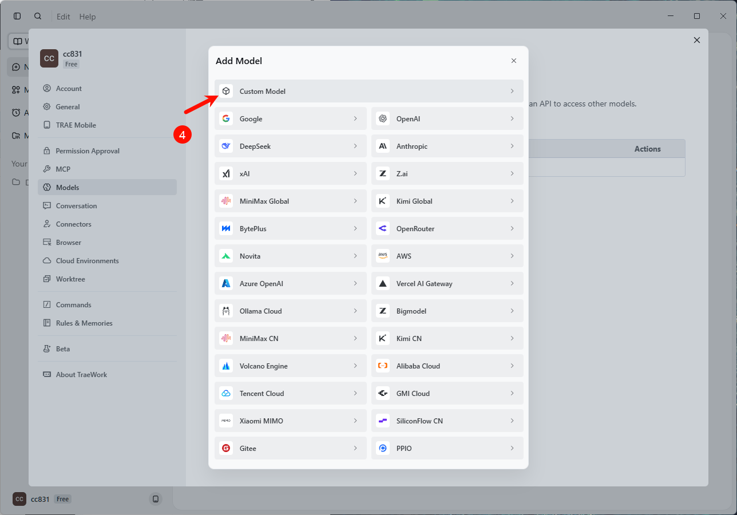Expand the Custom Model row chevron

512,91
